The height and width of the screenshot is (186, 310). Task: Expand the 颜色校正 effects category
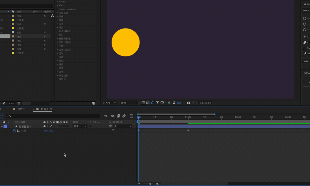tap(57, 76)
